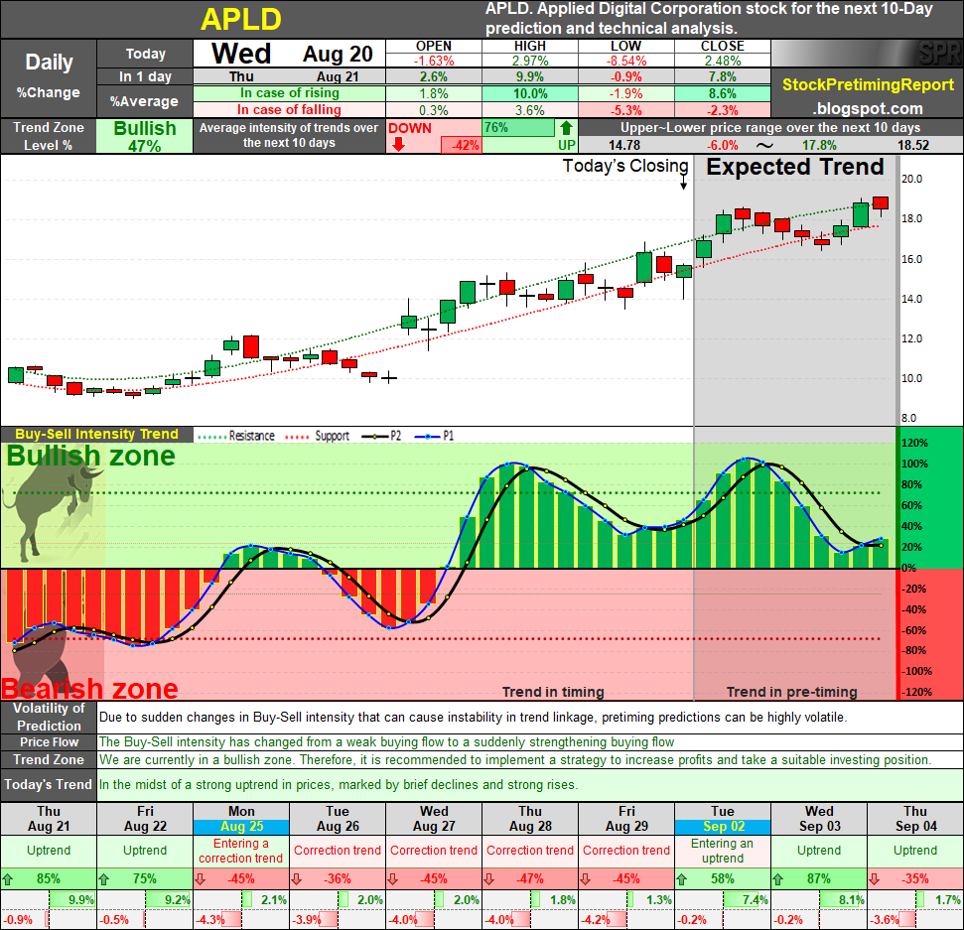
Task: Click the up arrow beside 75%
Action: [104, 879]
